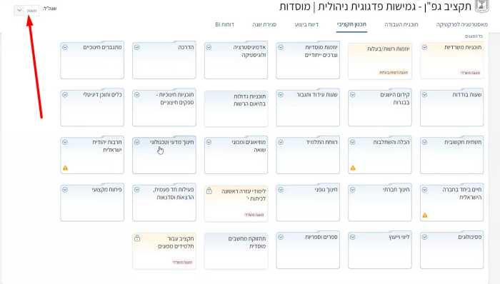Viewport: 500px width, 284px height.
Task: Click the חינוך מדעי וטכנולוגי card title
Action: point(172,142)
